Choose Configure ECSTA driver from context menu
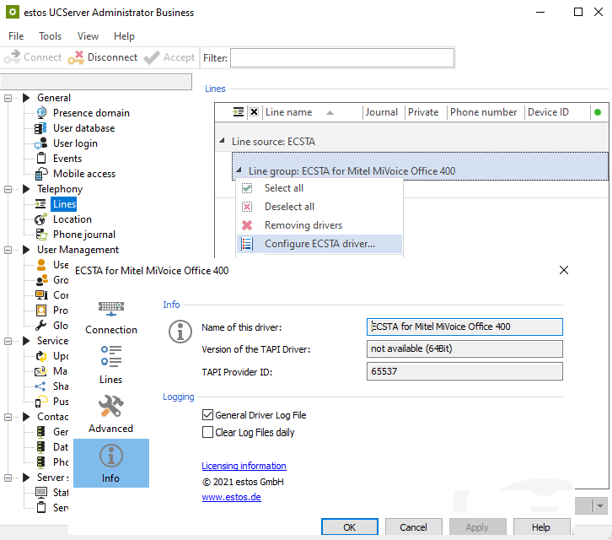 (x=319, y=244)
